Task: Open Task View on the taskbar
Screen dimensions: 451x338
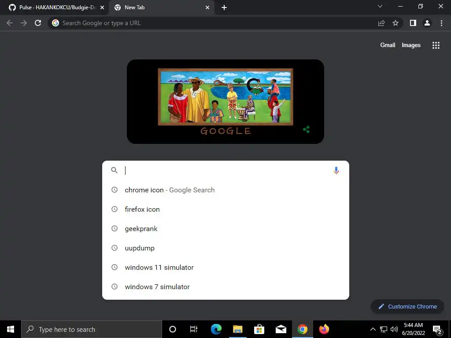Action: pyautogui.click(x=194, y=329)
